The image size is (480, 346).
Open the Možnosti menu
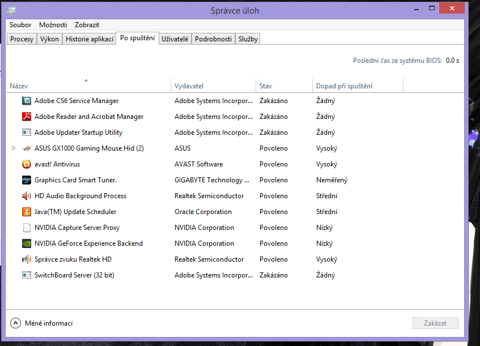click(x=53, y=25)
